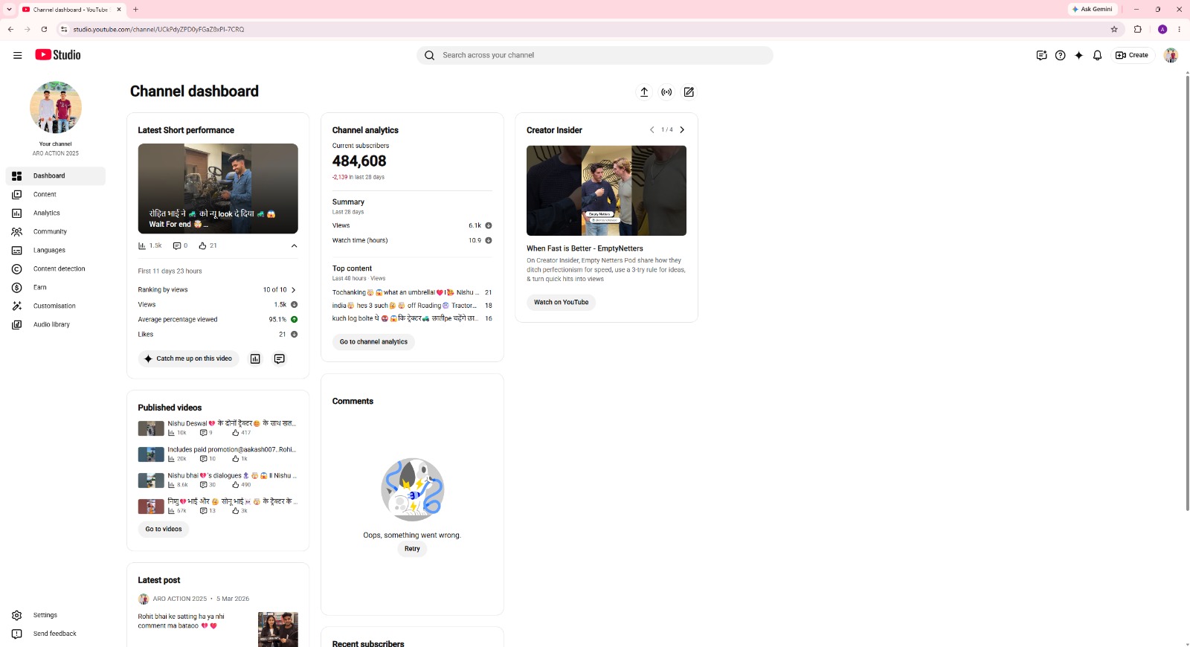
Task: Click Watch on YouTube button
Action: point(561,302)
